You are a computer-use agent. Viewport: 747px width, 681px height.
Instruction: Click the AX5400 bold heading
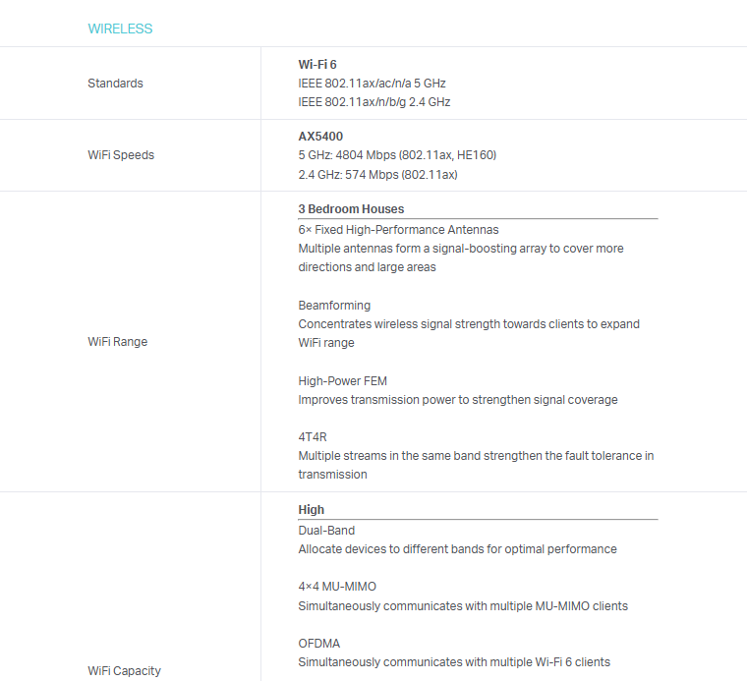[x=320, y=137]
